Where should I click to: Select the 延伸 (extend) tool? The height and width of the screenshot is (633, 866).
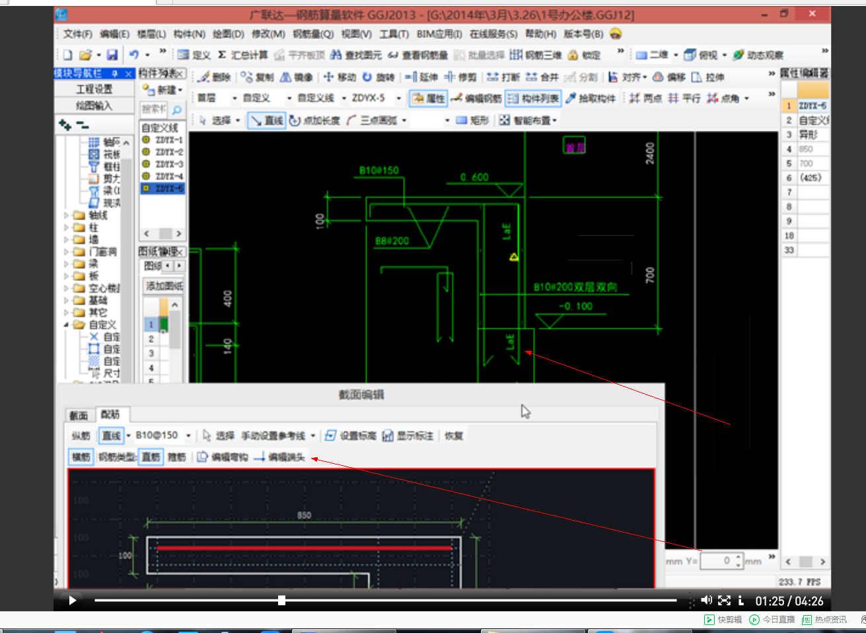[421, 77]
